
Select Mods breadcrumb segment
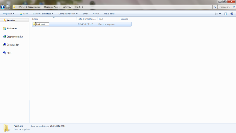(x=78, y=7)
